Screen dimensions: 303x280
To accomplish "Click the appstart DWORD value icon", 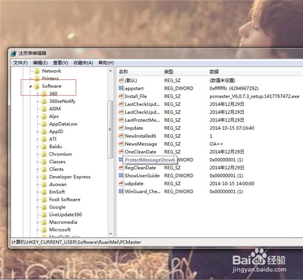I will tap(121, 88).
